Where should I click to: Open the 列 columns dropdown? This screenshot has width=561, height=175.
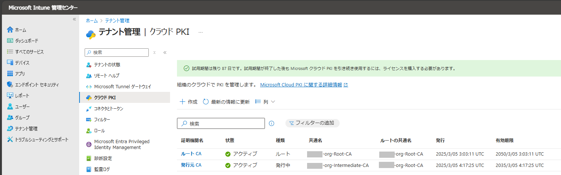coord(265,102)
